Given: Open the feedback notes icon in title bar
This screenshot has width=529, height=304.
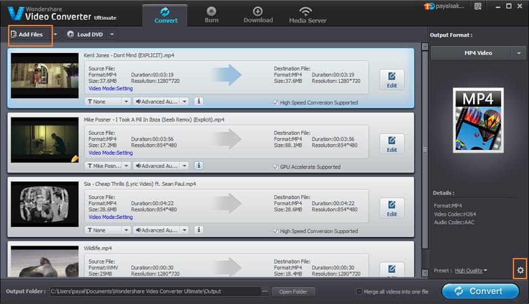Looking at the screenshot, I should tap(478, 6).
